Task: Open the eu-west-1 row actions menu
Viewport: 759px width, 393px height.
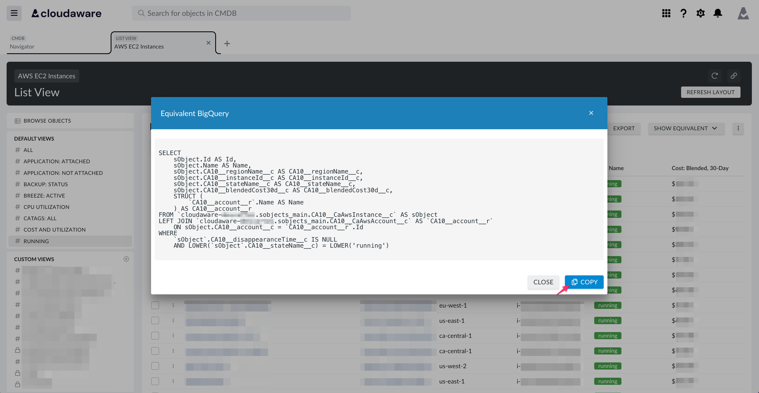Action: 173,305
